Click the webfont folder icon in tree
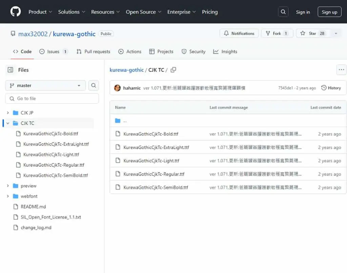The height and width of the screenshot is (273, 347). tap(16, 196)
